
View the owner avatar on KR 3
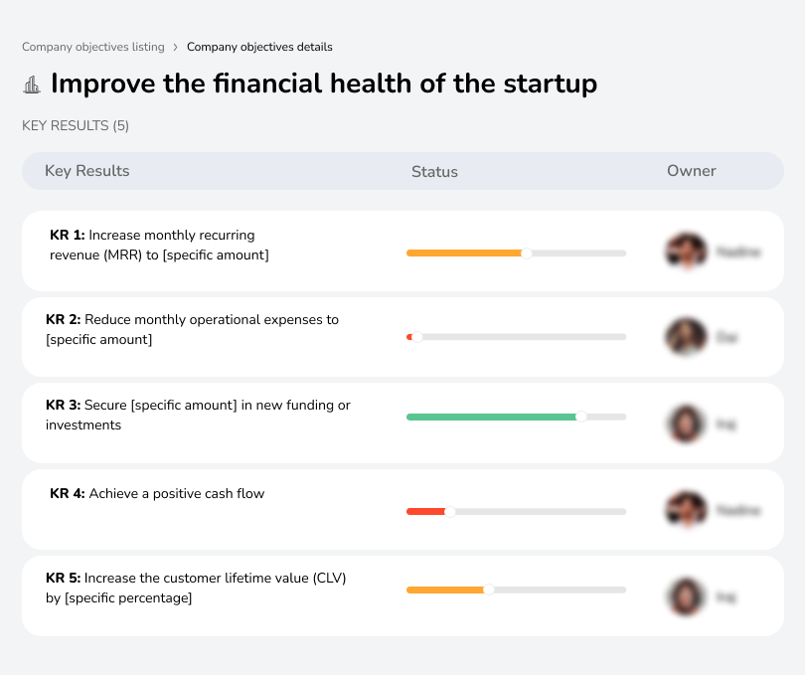coord(686,422)
